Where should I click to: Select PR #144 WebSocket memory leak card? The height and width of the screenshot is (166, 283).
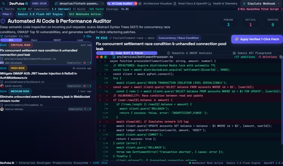(x=46, y=100)
